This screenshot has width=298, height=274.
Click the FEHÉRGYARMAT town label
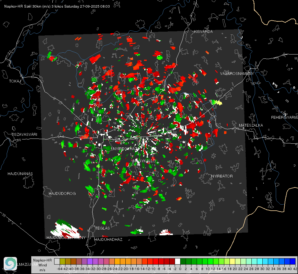pyautogui.click(x=284, y=118)
